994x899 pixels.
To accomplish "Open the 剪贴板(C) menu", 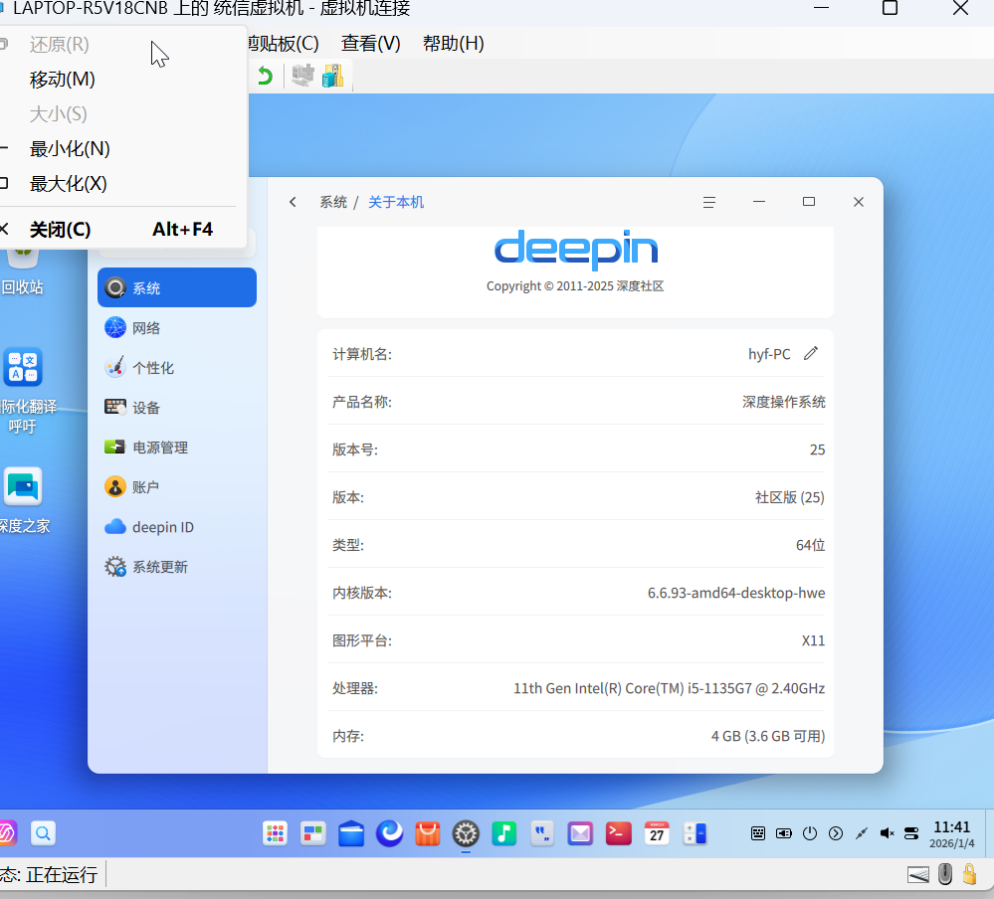I will [284, 43].
